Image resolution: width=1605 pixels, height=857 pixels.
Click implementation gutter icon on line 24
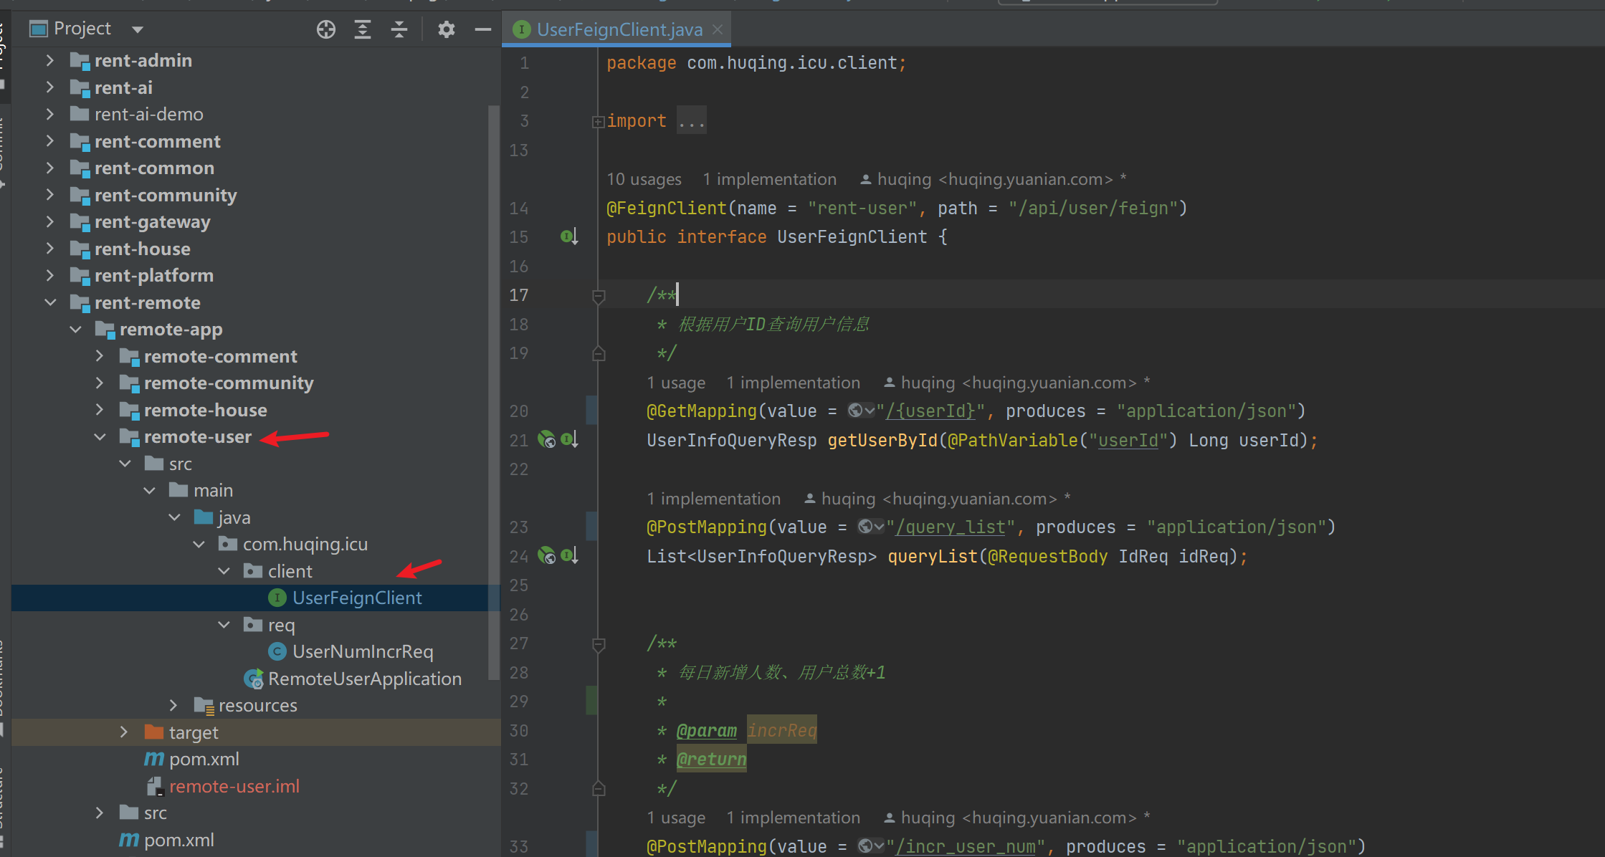coord(570,555)
